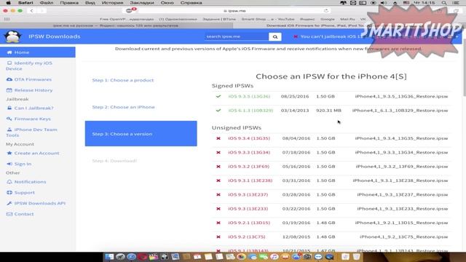466x262 pixels.
Task: Click page vertical scrollbar
Action: [x=464, y=67]
